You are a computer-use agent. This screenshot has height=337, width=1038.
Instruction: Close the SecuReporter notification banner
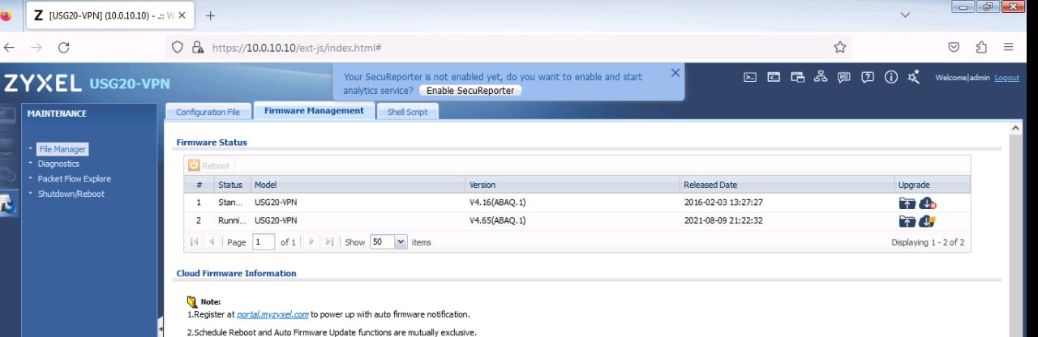[676, 72]
